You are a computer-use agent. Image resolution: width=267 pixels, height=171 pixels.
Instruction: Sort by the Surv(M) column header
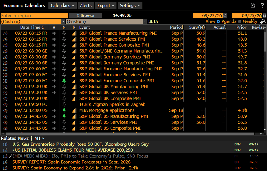point(197,27)
